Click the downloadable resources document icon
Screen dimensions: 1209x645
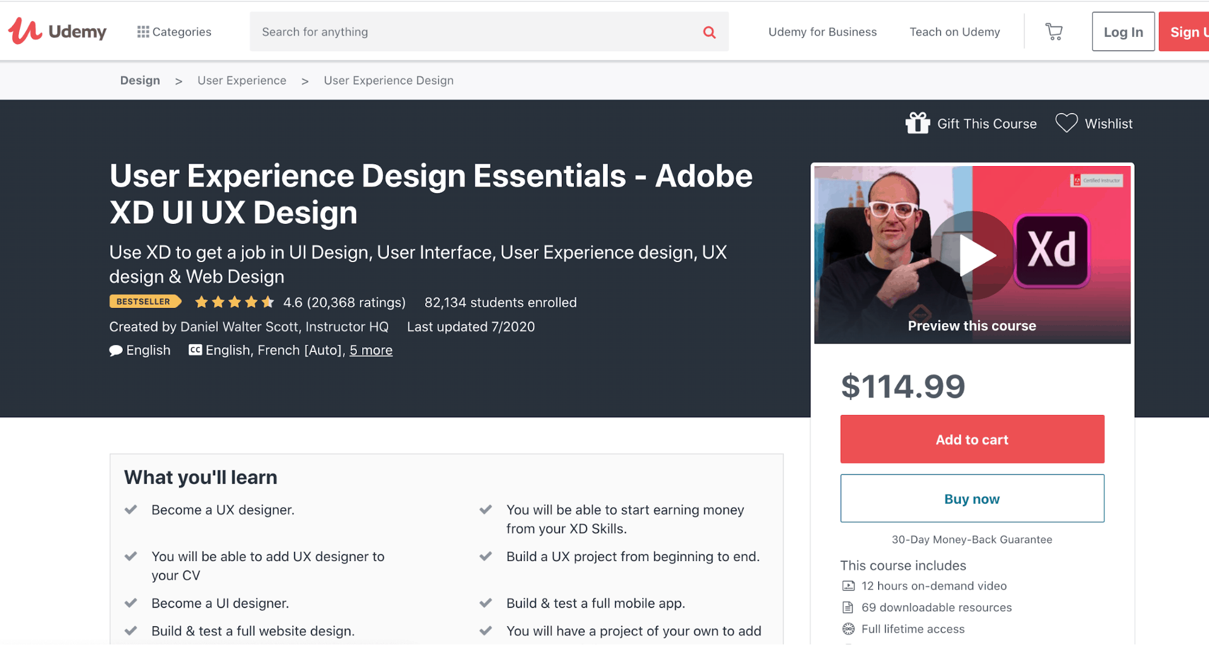coord(848,608)
